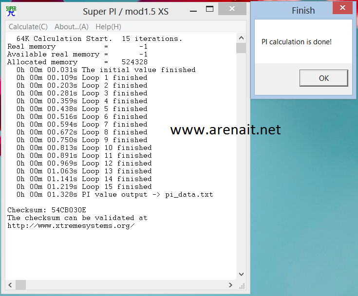Viewport: 358px width, 296px height.
Task: Click the vertical scrollbar up arrow
Action: 241,38
